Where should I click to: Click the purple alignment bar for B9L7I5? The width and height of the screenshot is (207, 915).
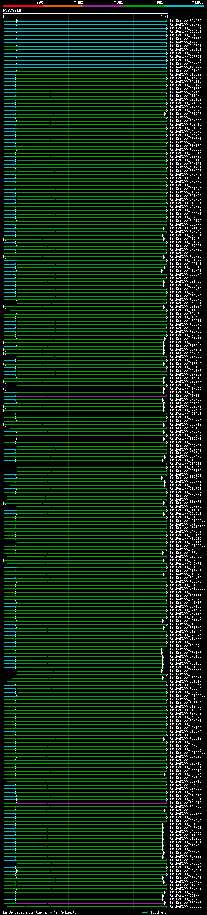tap(91, 803)
